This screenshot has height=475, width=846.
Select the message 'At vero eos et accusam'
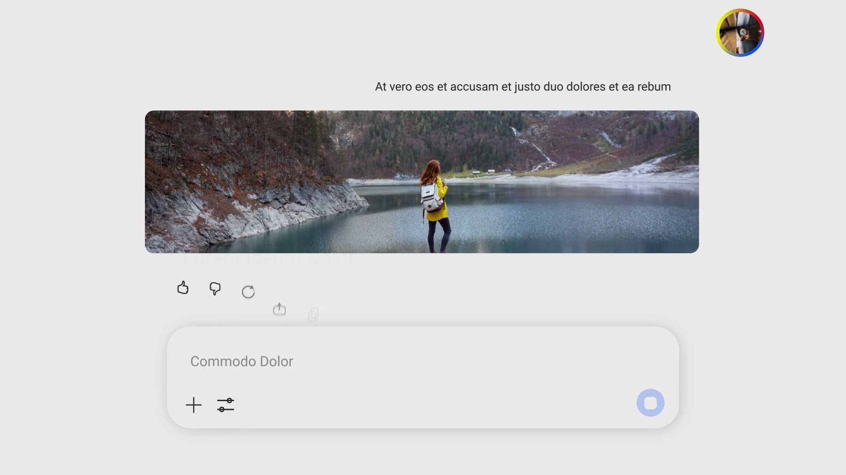[523, 87]
